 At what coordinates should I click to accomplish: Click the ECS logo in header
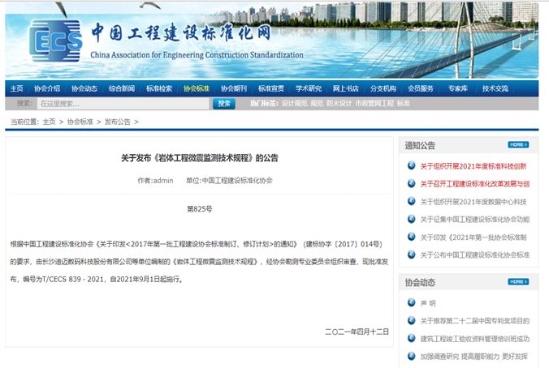(x=56, y=41)
